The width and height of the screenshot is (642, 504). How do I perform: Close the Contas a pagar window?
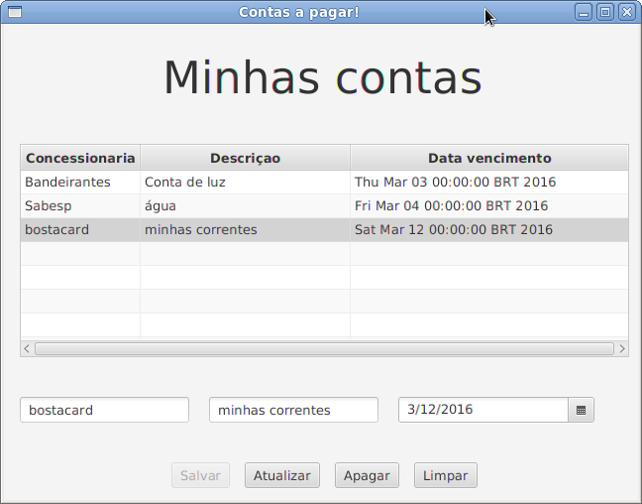tap(626, 12)
